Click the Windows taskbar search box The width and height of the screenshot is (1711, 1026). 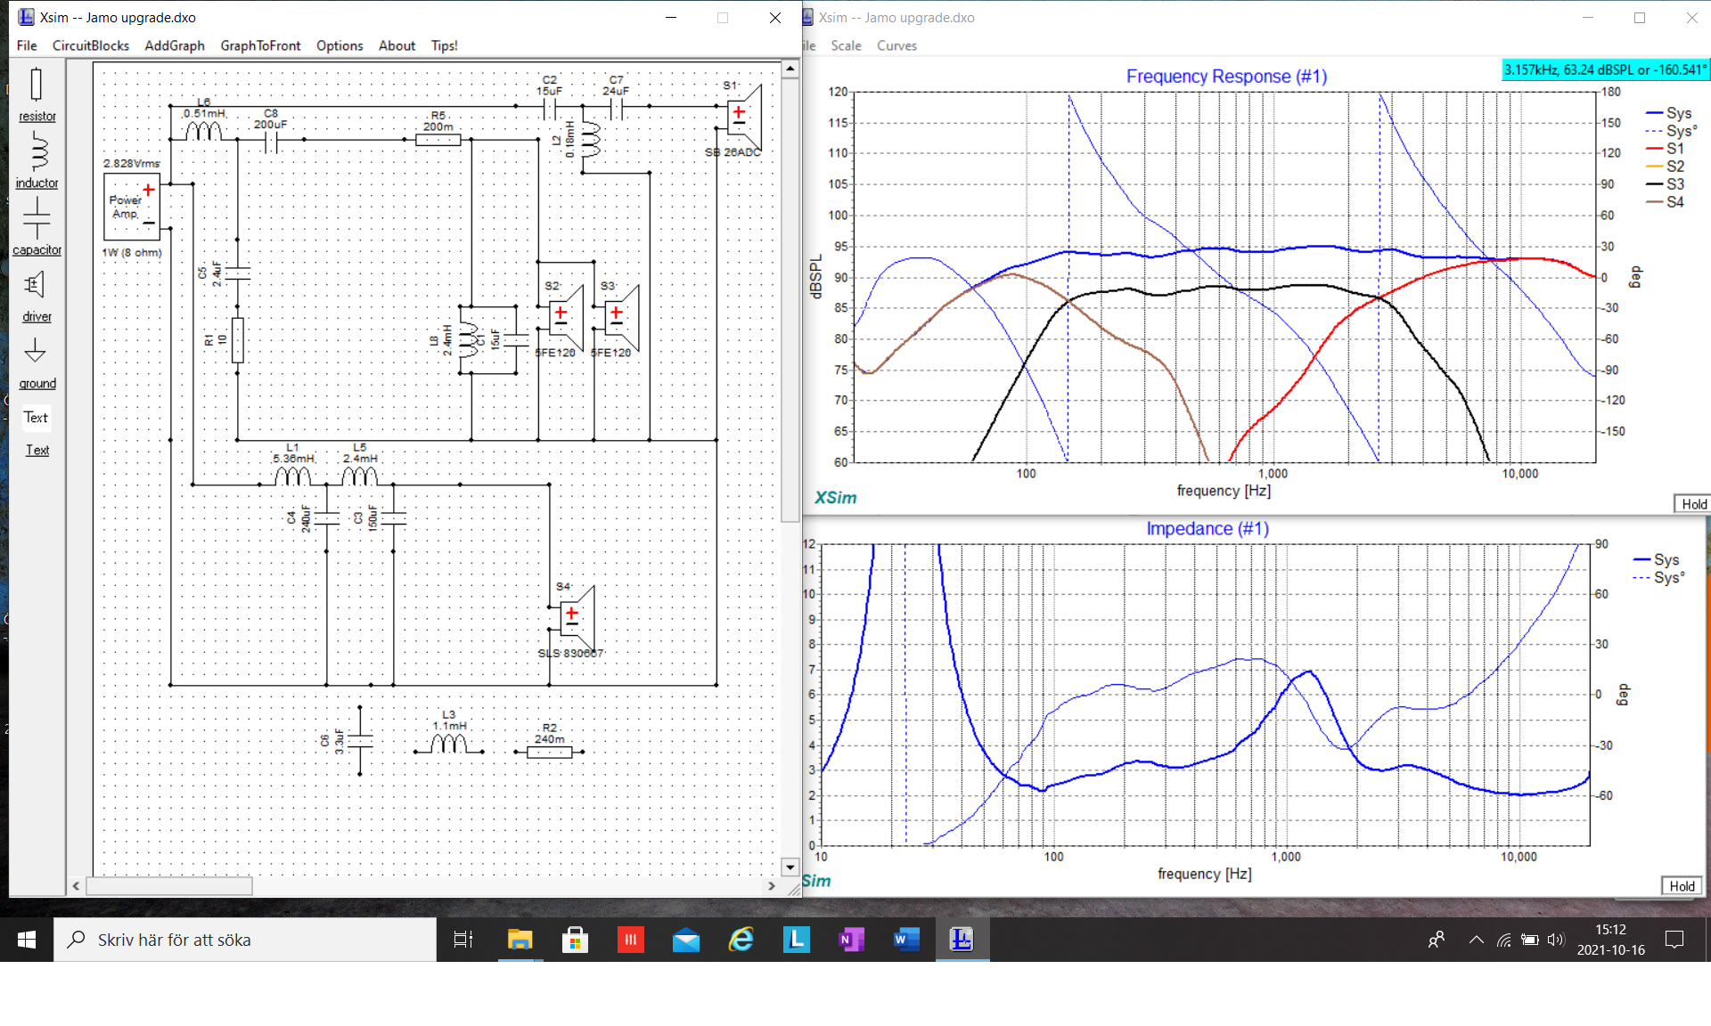tap(245, 940)
